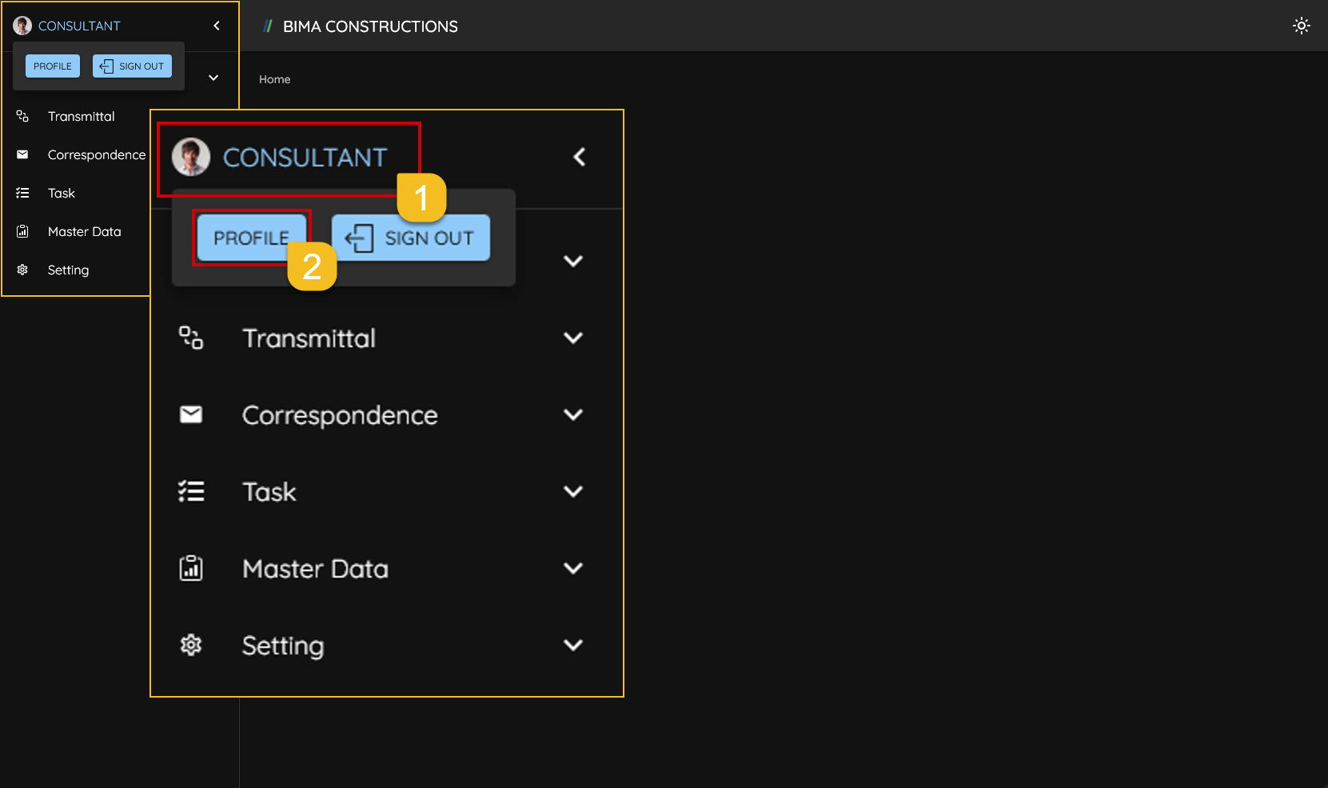The image size is (1328, 788).
Task: Click Correspondence envelope icon in the enlarged panel
Action: click(x=191, y=414)
